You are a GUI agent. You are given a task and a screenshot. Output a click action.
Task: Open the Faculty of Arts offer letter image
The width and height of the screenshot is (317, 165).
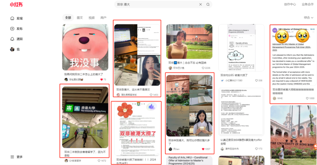coord(241,48)
